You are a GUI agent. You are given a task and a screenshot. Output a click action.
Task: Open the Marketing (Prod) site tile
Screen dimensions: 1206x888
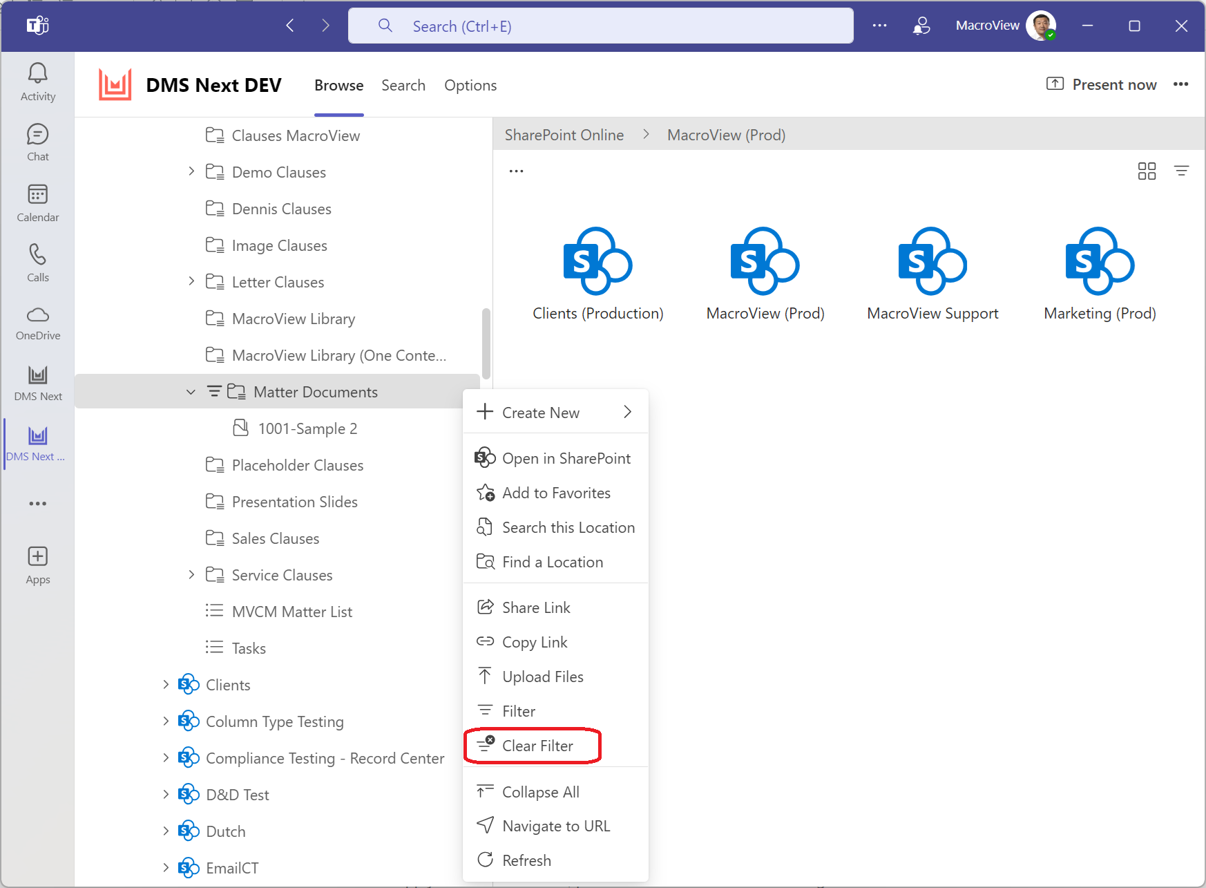click(1100, 274)
